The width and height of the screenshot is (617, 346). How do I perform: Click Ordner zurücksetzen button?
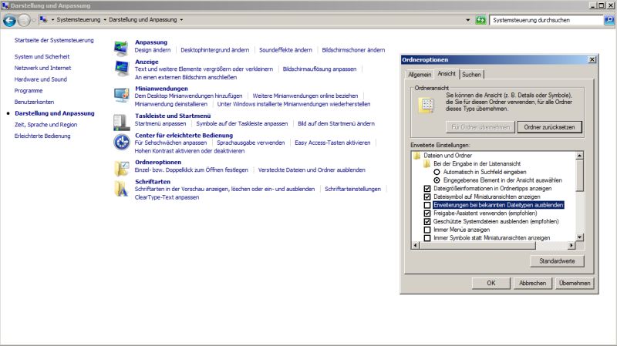click(x=549, y=127)
